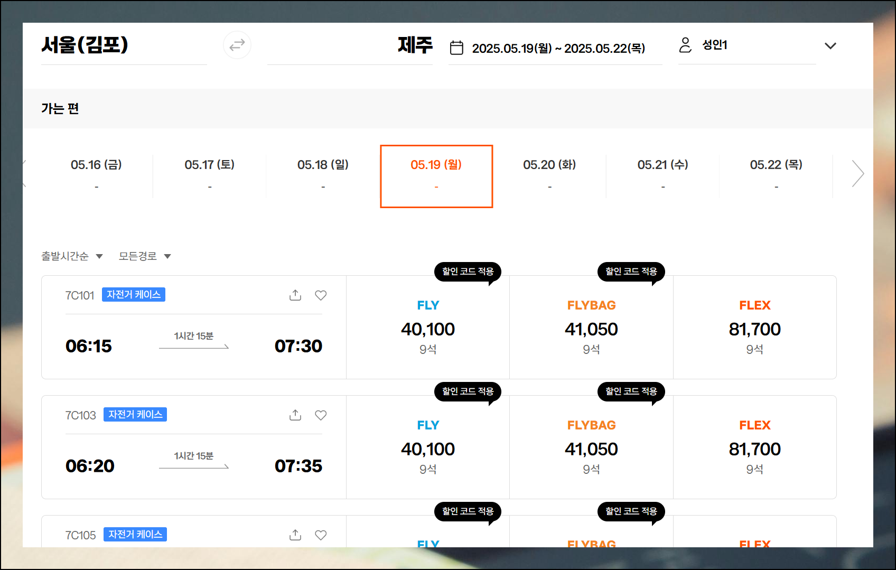
Task: Share flight 7C105
Action: point(295,535)
